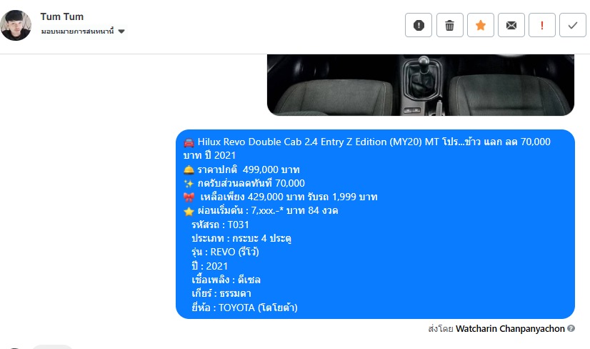
Task: Select the 429,000 baht remaining price line
Action: click(x=289, y=197)
